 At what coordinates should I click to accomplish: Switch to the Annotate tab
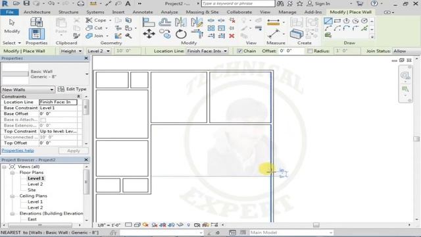[143, 12]
